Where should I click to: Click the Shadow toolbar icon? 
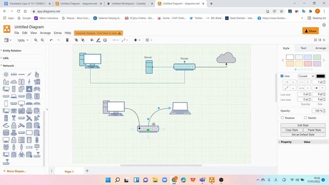(105, 40)
